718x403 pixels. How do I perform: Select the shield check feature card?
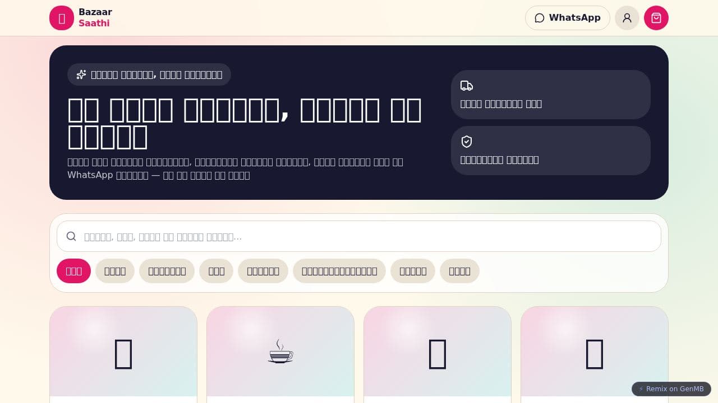[x=551, y=151]
